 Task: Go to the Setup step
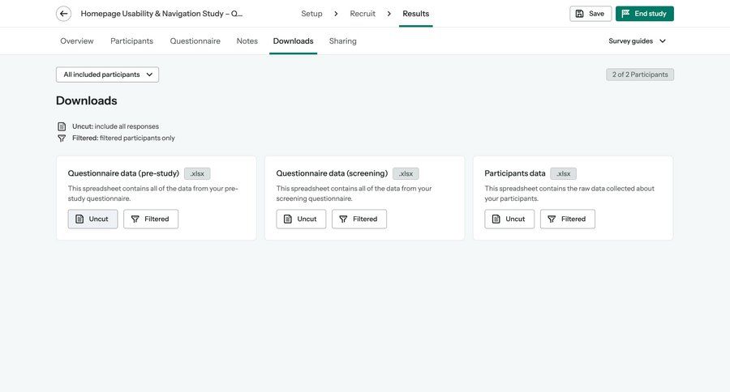311,14
